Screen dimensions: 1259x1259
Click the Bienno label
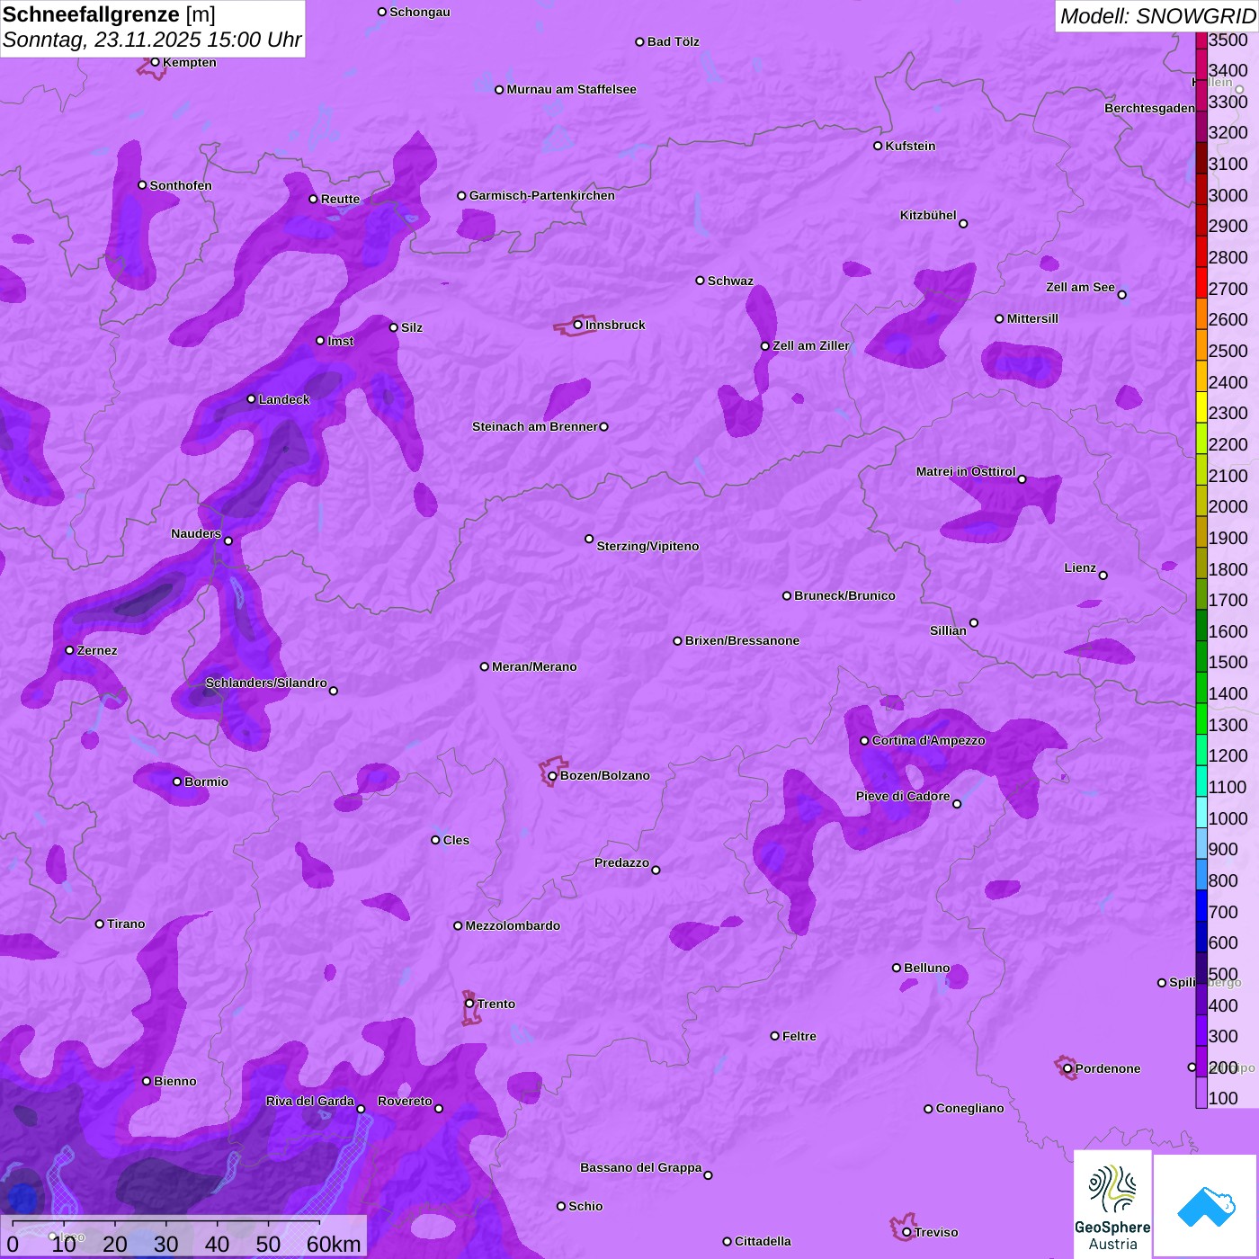pyautogui.click(x=175, y=1081)
